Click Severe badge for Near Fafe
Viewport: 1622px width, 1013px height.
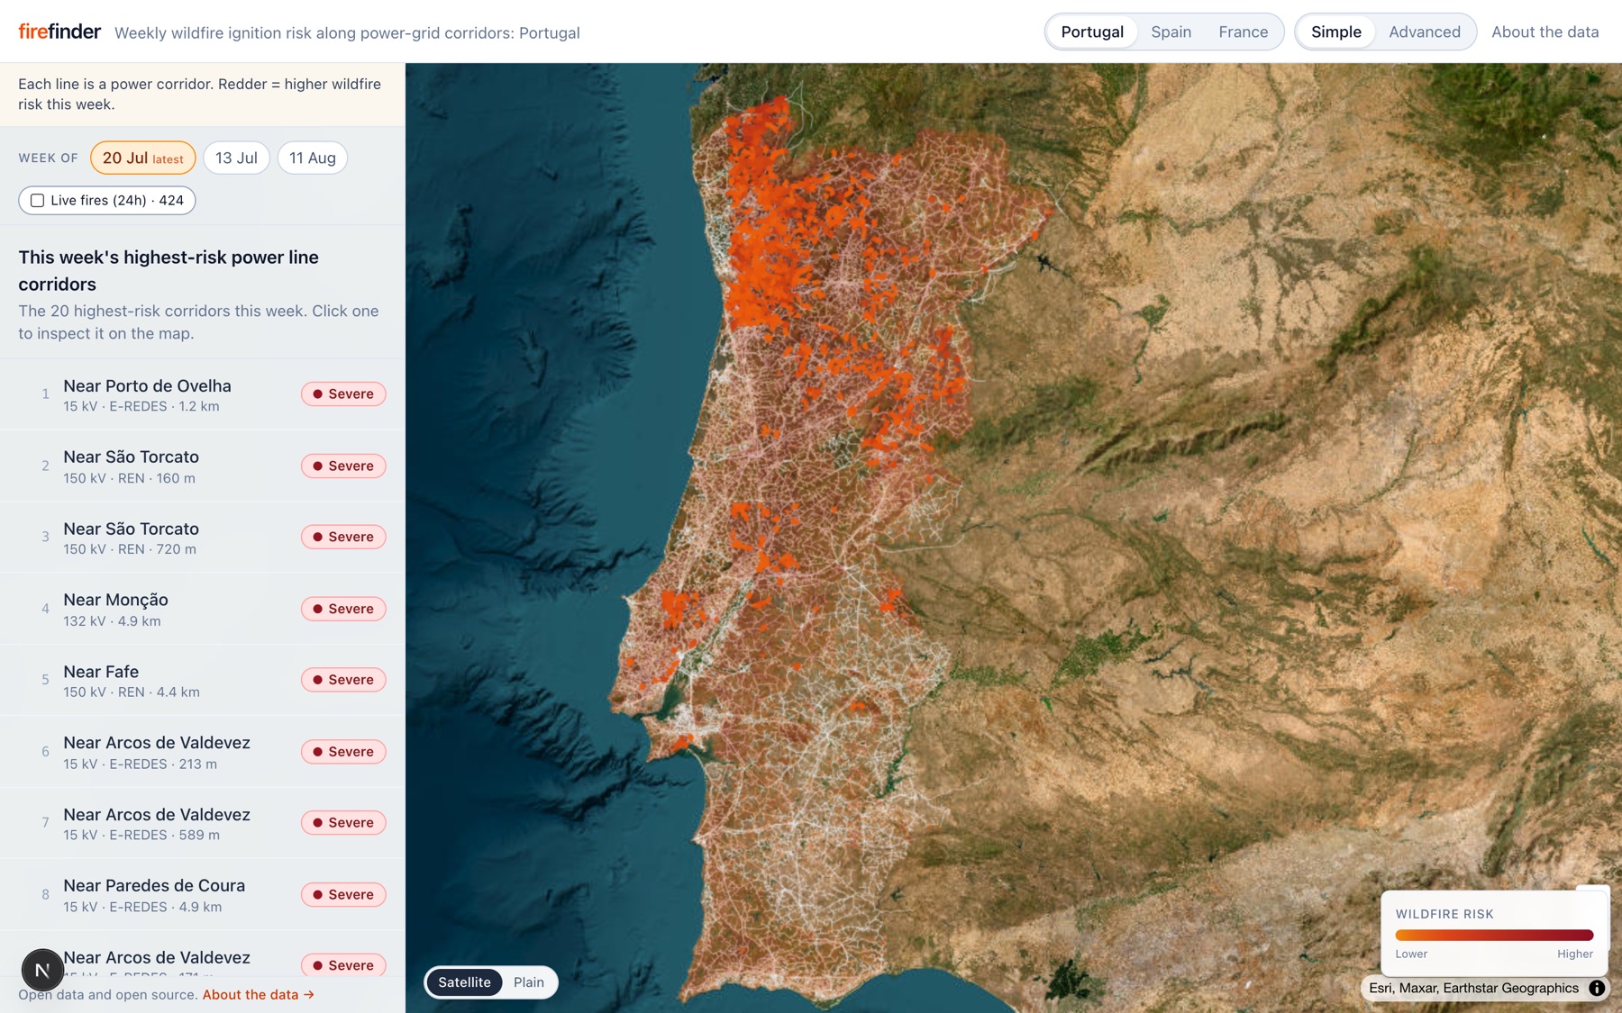pyautogui.click(x=343, y=680)
